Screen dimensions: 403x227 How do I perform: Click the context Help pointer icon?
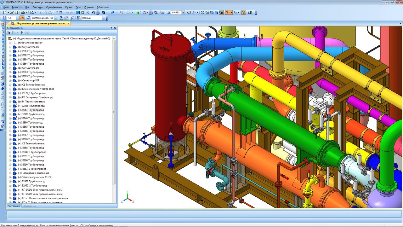pyautogui.click(x=94, y=13)
